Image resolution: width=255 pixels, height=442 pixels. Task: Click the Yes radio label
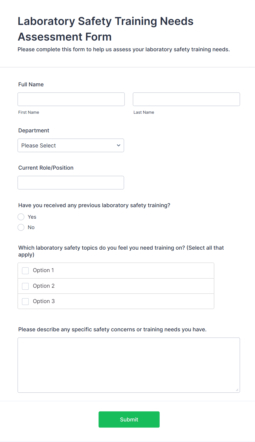[32, 217]
